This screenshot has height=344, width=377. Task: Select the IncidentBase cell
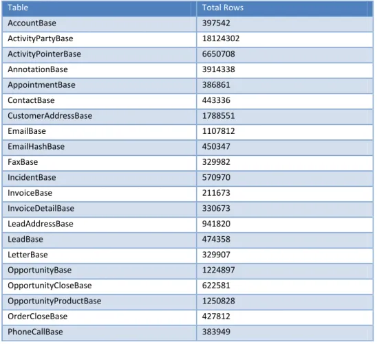[99, 179]
